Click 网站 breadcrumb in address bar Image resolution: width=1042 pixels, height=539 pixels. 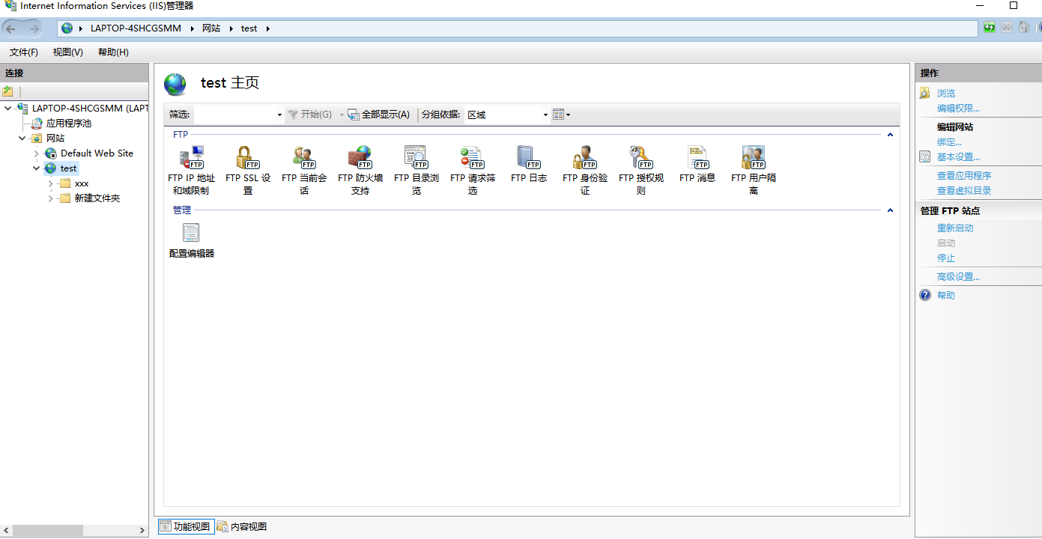tap(211, 28)
